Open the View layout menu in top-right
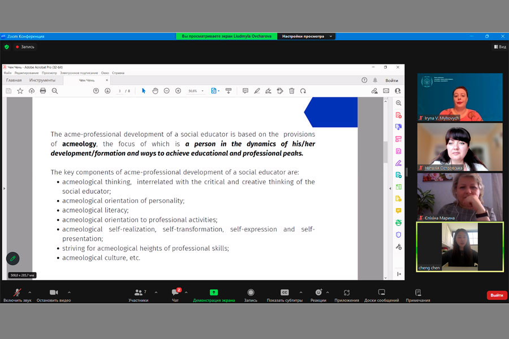This screenshot has width=509, height=339. pyautogui.click(x=499, y=47)
